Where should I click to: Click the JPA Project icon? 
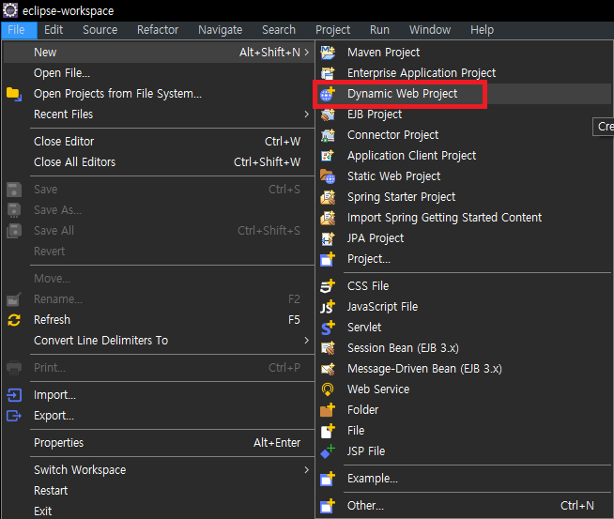[x=328, y=238]
